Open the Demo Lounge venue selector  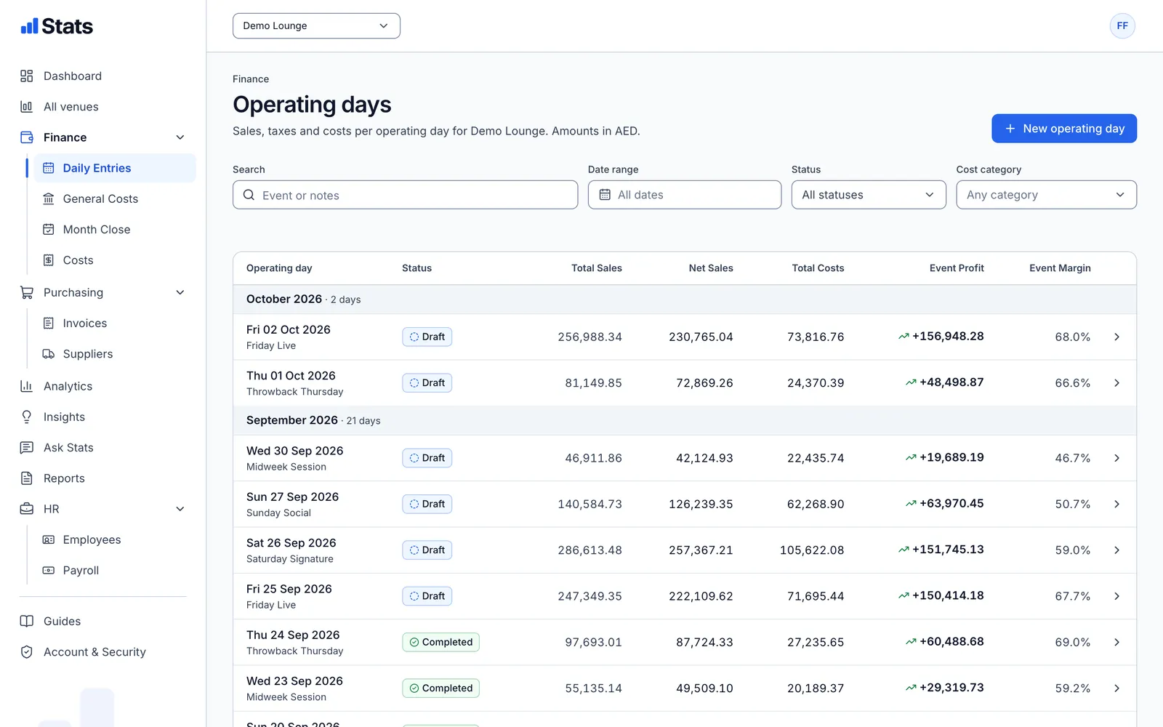(x=316, y=26)
